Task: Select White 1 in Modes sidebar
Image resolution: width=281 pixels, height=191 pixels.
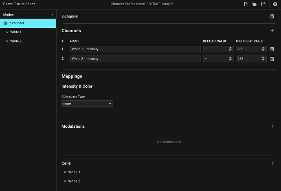Action: pyautogui.click(x=15, y=32)
